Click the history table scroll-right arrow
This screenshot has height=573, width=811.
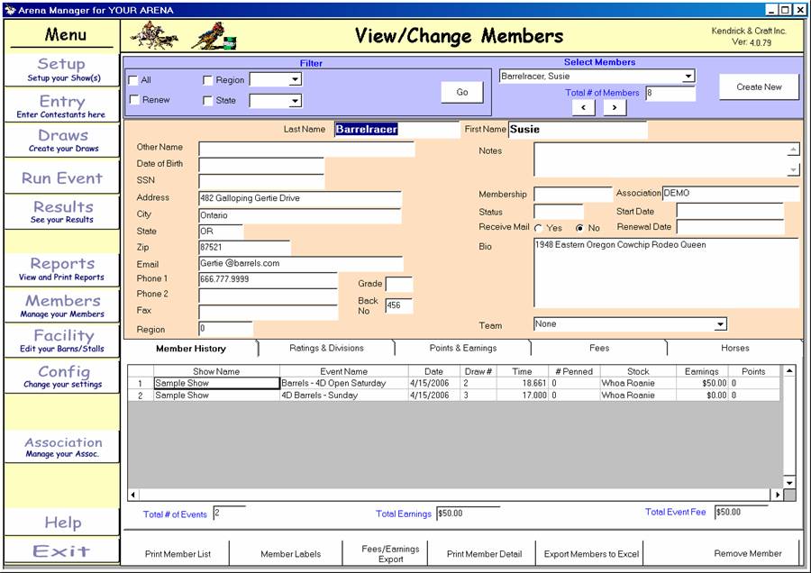tap(778, 495)
